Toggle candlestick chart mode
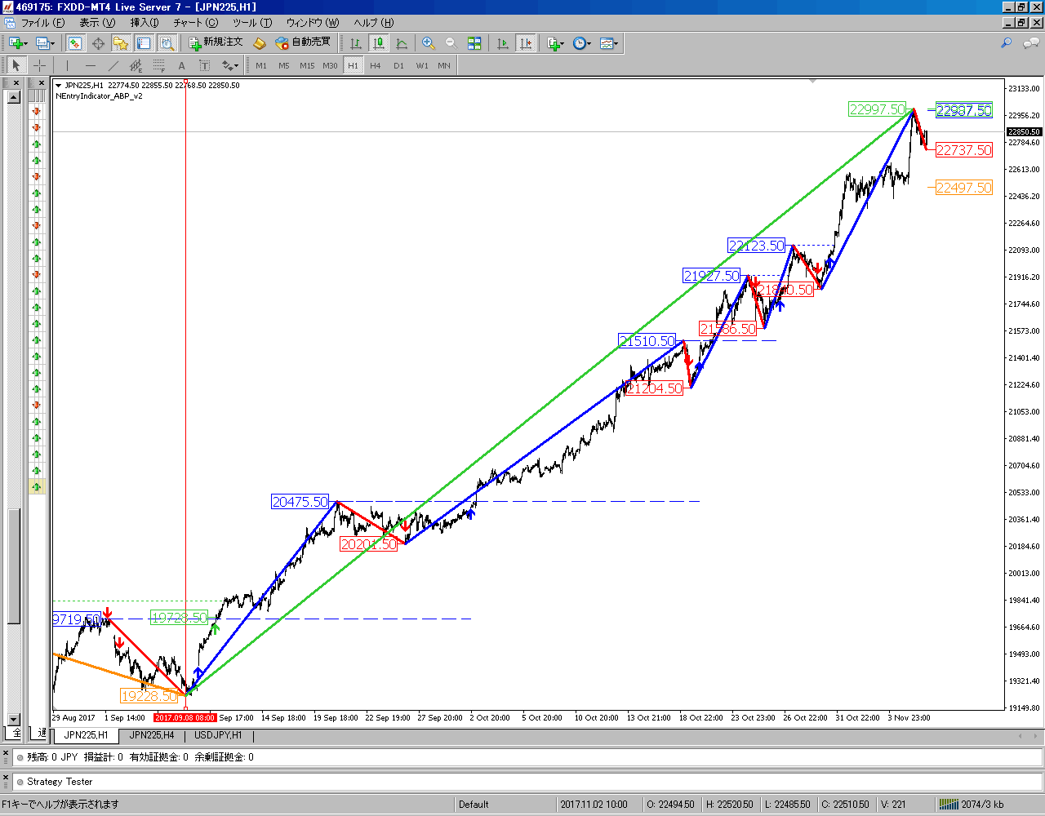The image size is (1045, 816). (x=379, y=43)
